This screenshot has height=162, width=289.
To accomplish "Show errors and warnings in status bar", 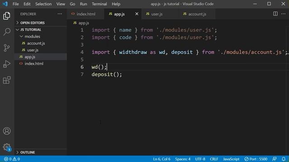I will 12,159.
